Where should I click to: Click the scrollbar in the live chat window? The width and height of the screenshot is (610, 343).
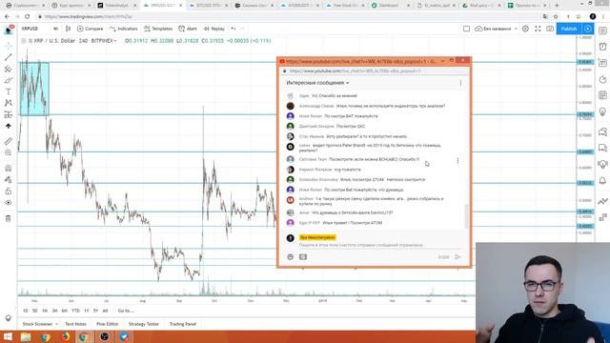click(467, 216)
